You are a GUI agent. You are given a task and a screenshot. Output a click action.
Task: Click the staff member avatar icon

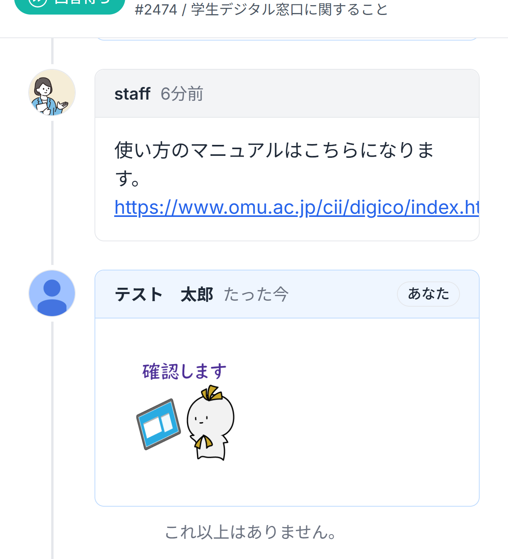[x=52, y=93]
